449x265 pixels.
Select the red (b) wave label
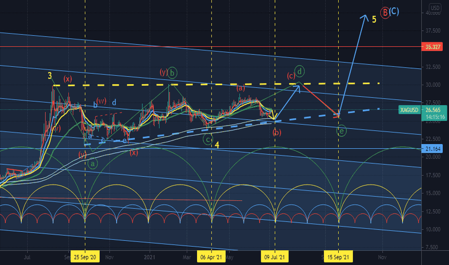coord(277,132)
